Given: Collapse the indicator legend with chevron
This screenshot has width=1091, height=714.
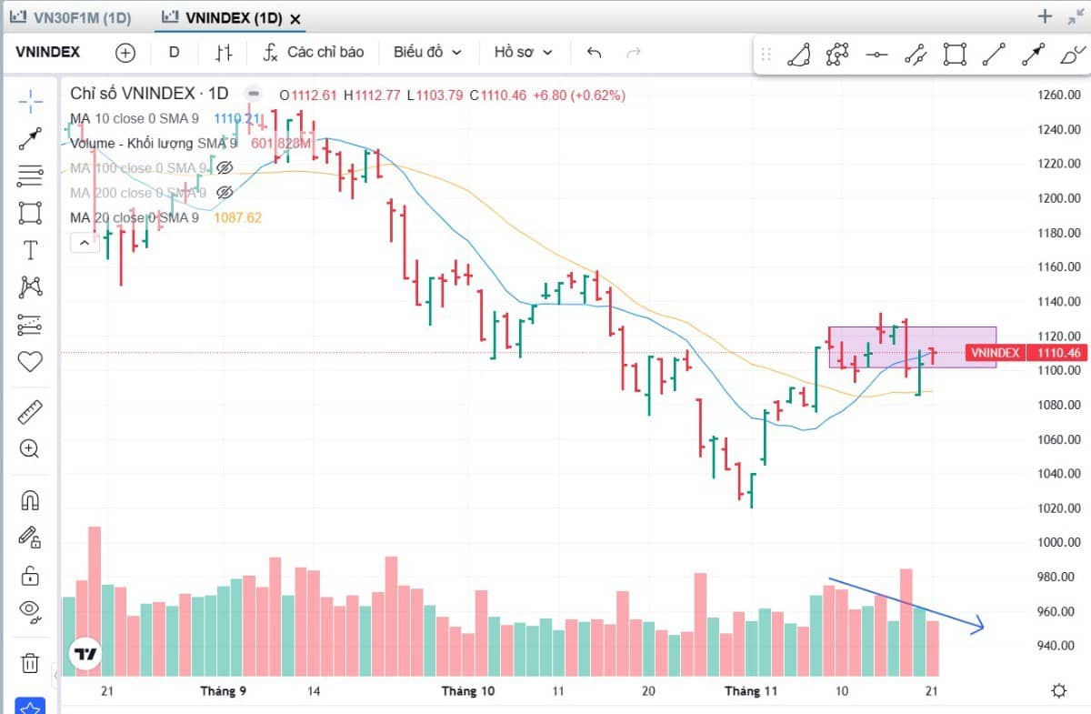Looking at the screenshot, I should [84, 242].
